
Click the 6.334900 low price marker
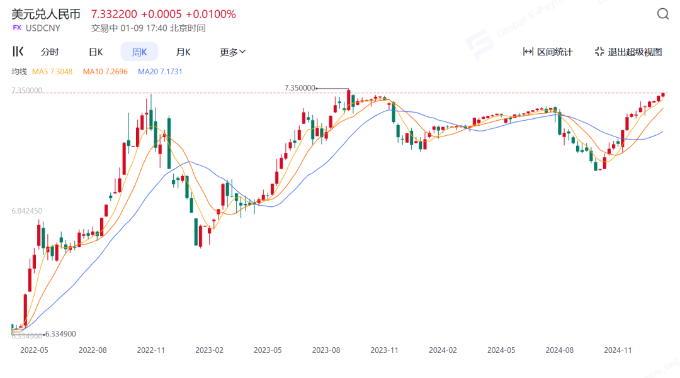[x=60, y=334]
